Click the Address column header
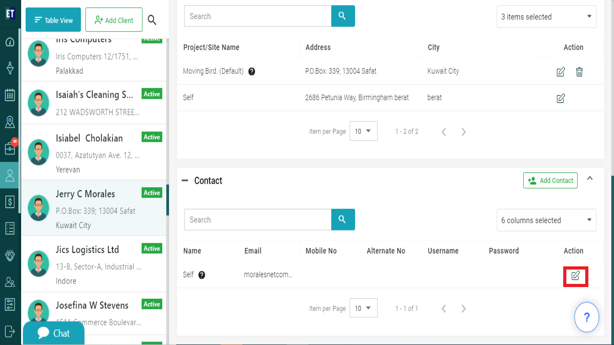This screenshot has width=614, height=345. pyautogui.click(x=318, y=47)
